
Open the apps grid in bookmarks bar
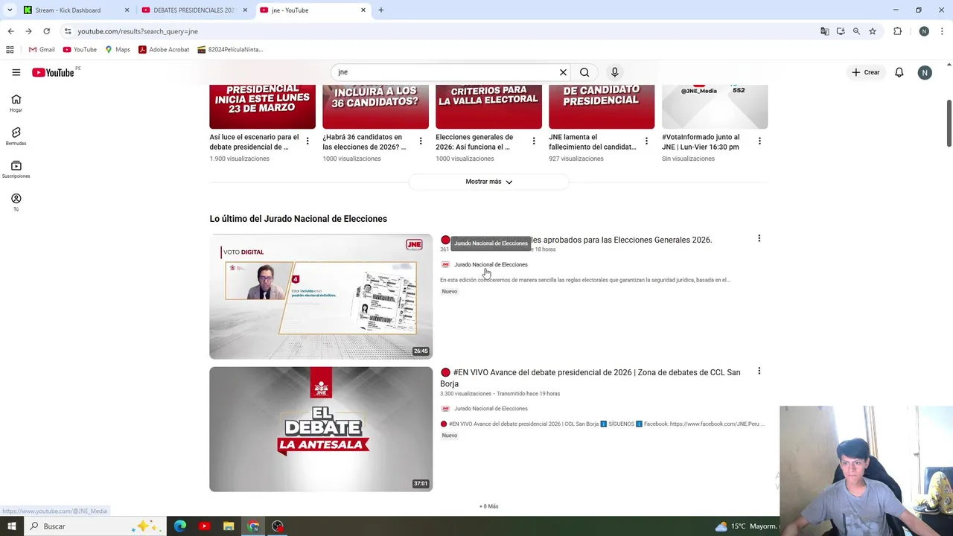pyautogui.click(x=10, y=49)
